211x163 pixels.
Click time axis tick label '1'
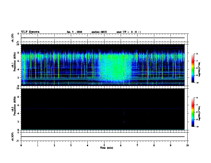(x=38, y=145)
